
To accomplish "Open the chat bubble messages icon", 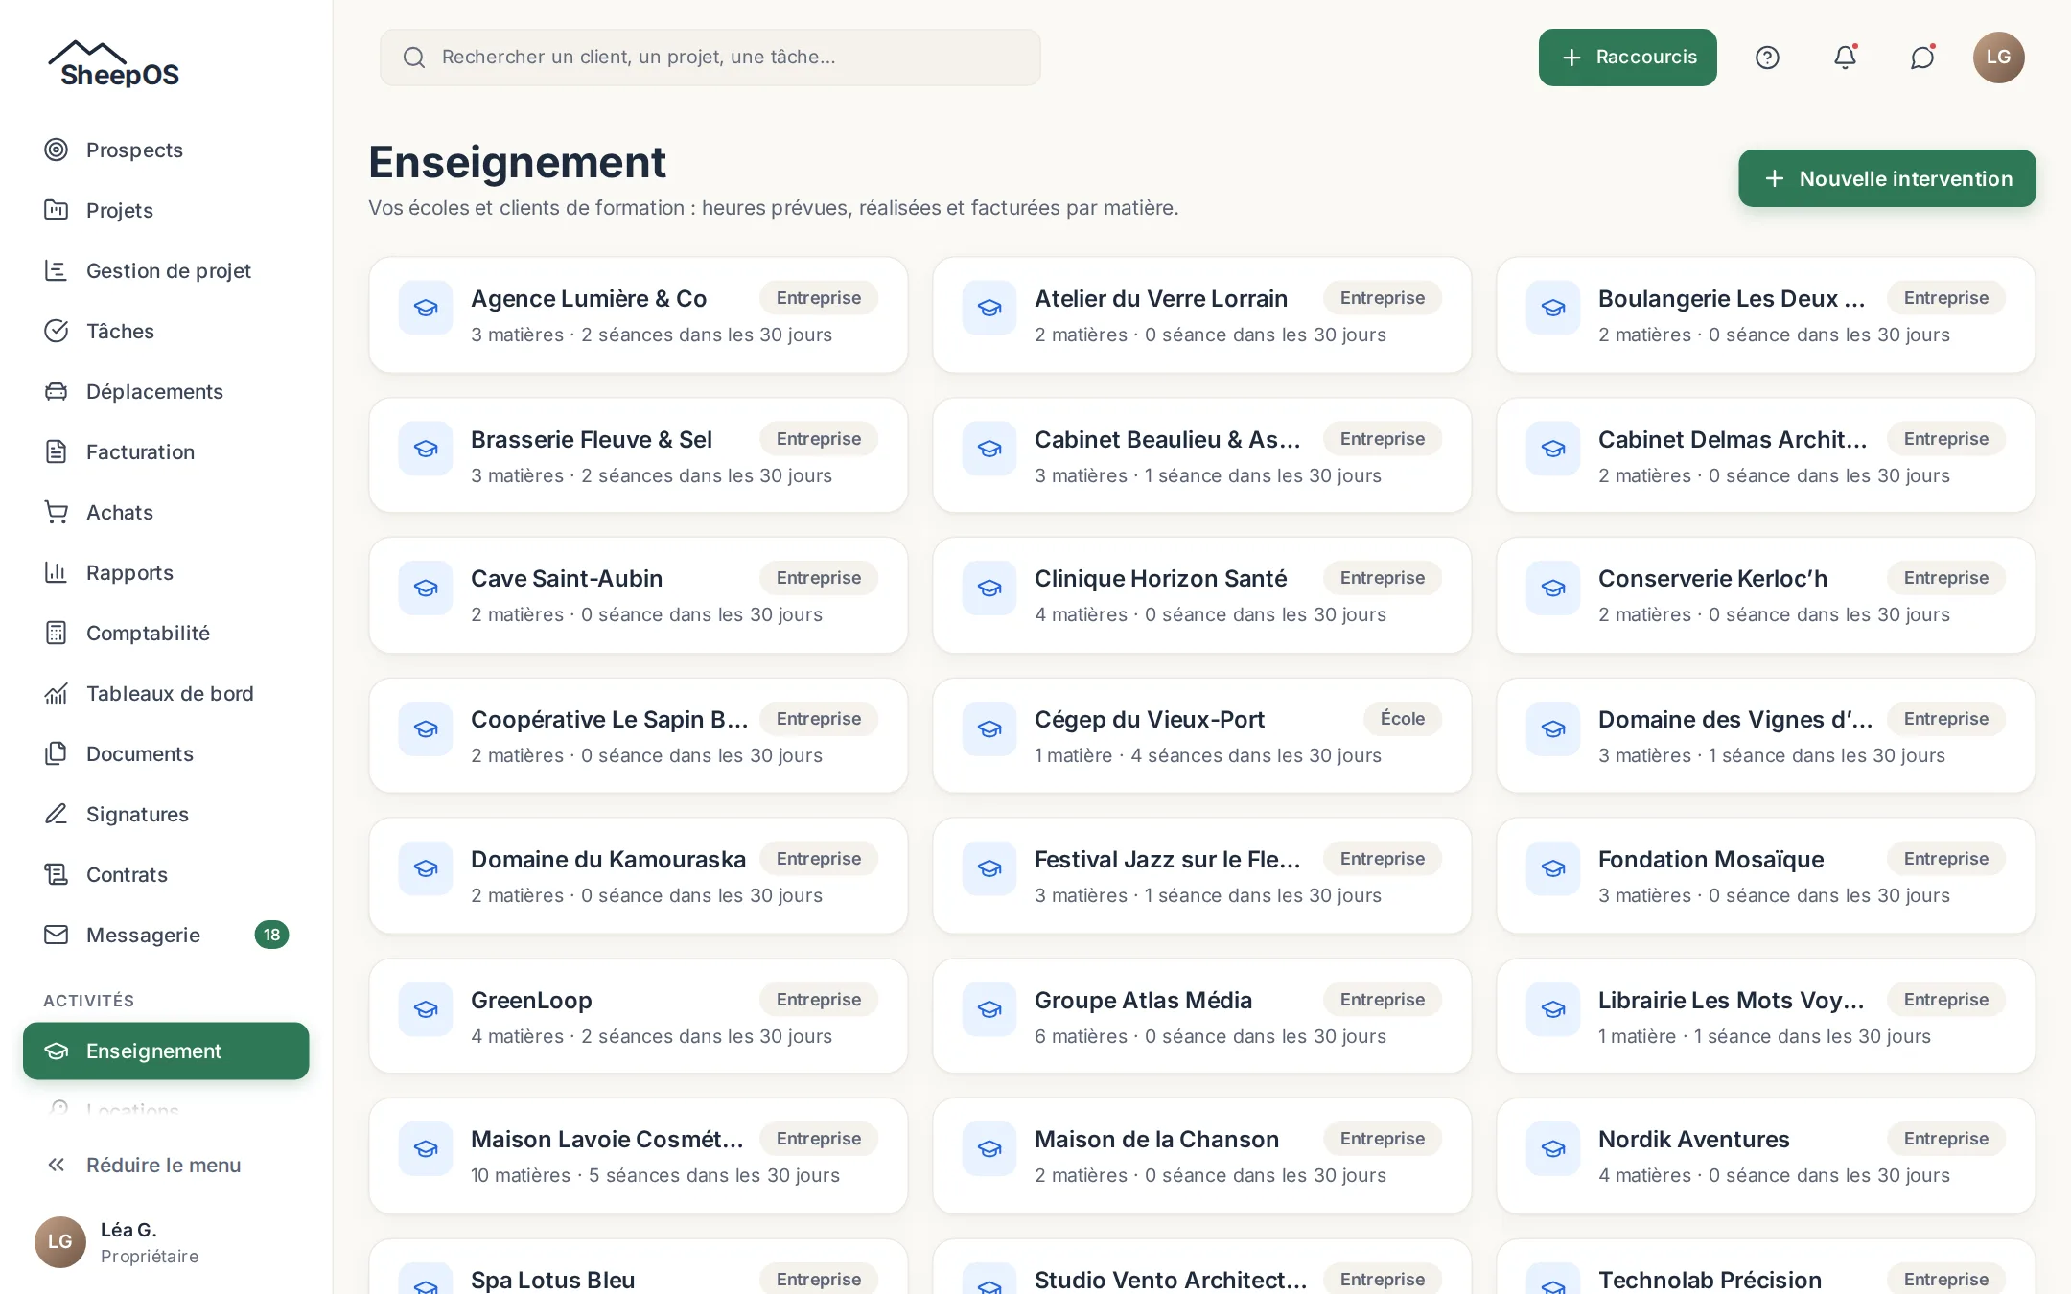I will 1922,58.
